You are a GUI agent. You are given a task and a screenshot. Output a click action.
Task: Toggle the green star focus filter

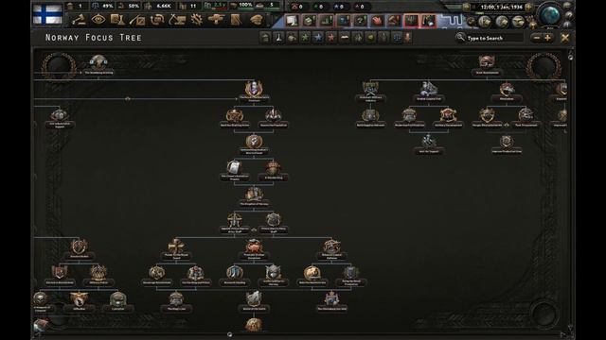click(x=305, y=38)
